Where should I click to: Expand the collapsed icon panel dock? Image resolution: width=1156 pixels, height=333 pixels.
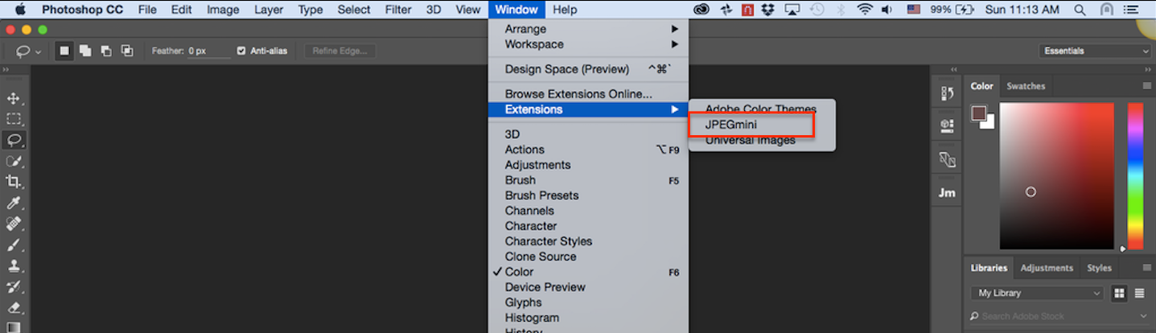point(954,70)
